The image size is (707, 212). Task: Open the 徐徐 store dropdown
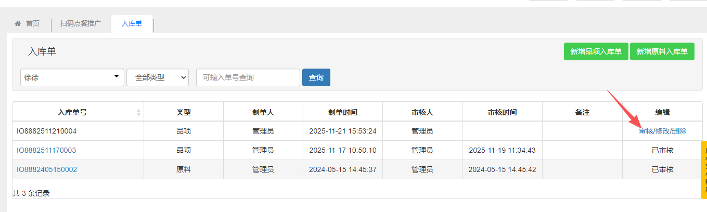(x=72, y=77)
